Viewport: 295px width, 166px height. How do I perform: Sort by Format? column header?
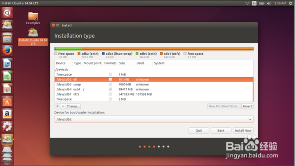110,63
